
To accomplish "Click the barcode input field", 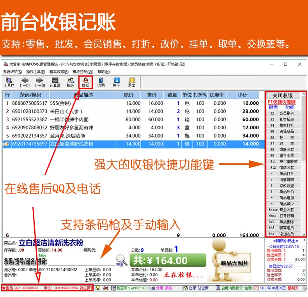I will [81, 261].
